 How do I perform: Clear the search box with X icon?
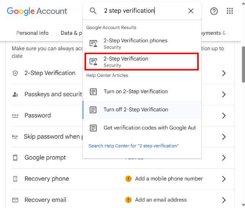(x=191, y=11)
